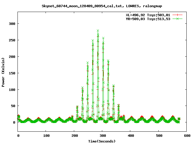Click the x-axis tick label 600
The height and width of the screenshot is (144, 193).
[x=187, y=136]
